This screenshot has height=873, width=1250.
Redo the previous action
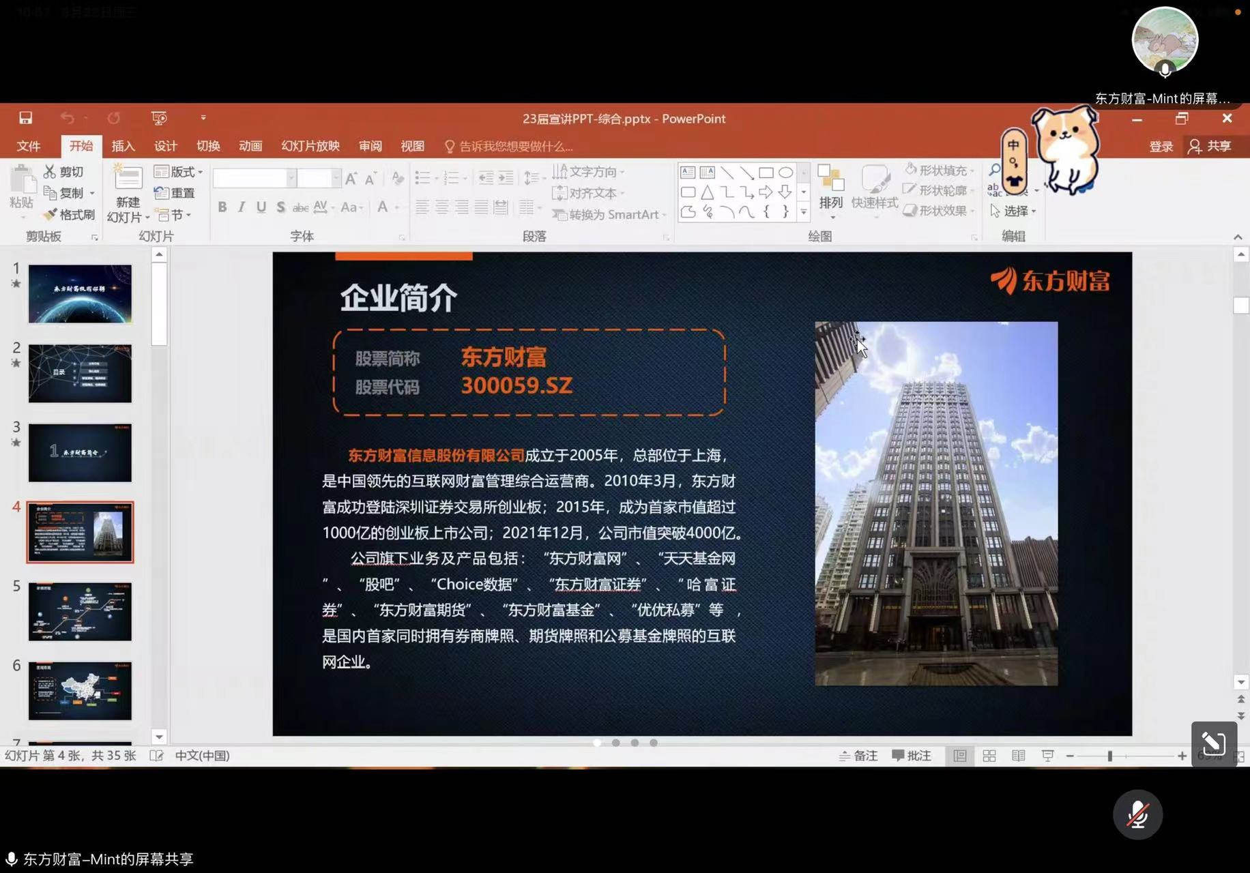(x=113, y=118)
